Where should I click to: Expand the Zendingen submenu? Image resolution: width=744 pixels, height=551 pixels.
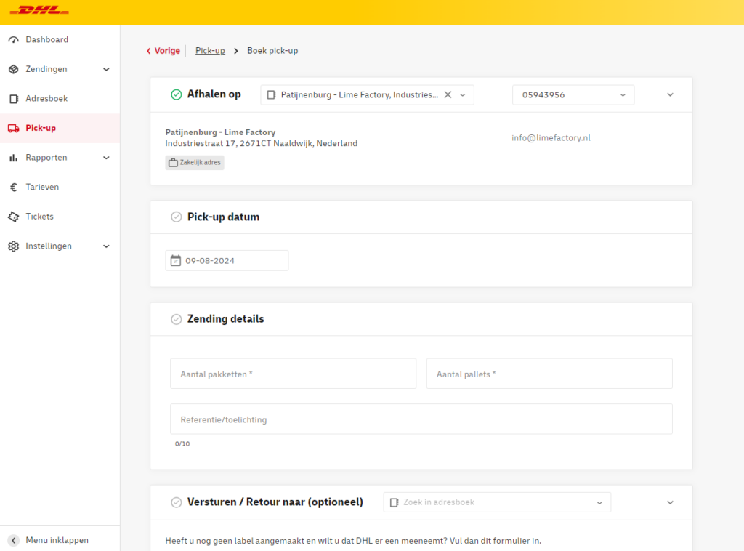point(106,70)
